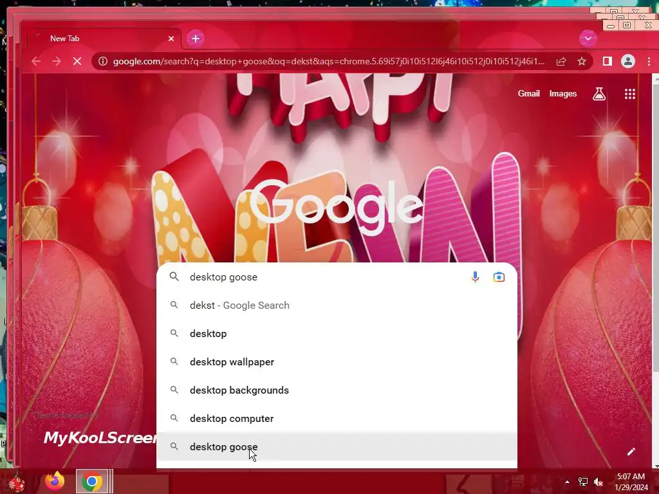Select 'desktop wallpaper' suggestion
This screenshot has width=659, height=494.
(x=337, y=361)
